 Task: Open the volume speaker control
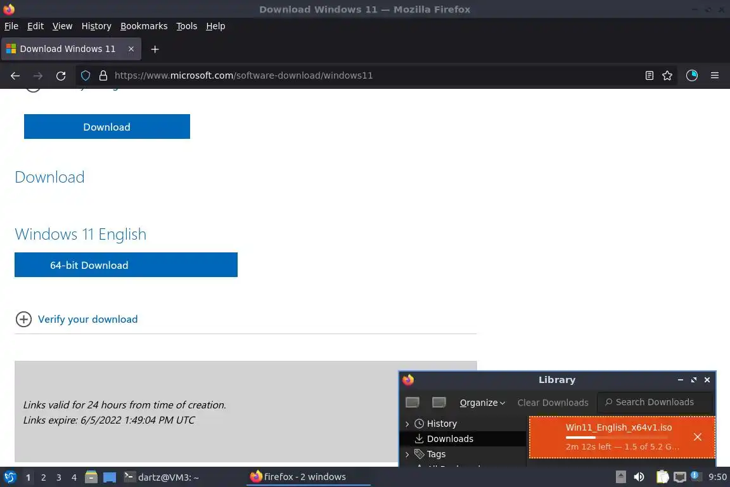[639, 477]
